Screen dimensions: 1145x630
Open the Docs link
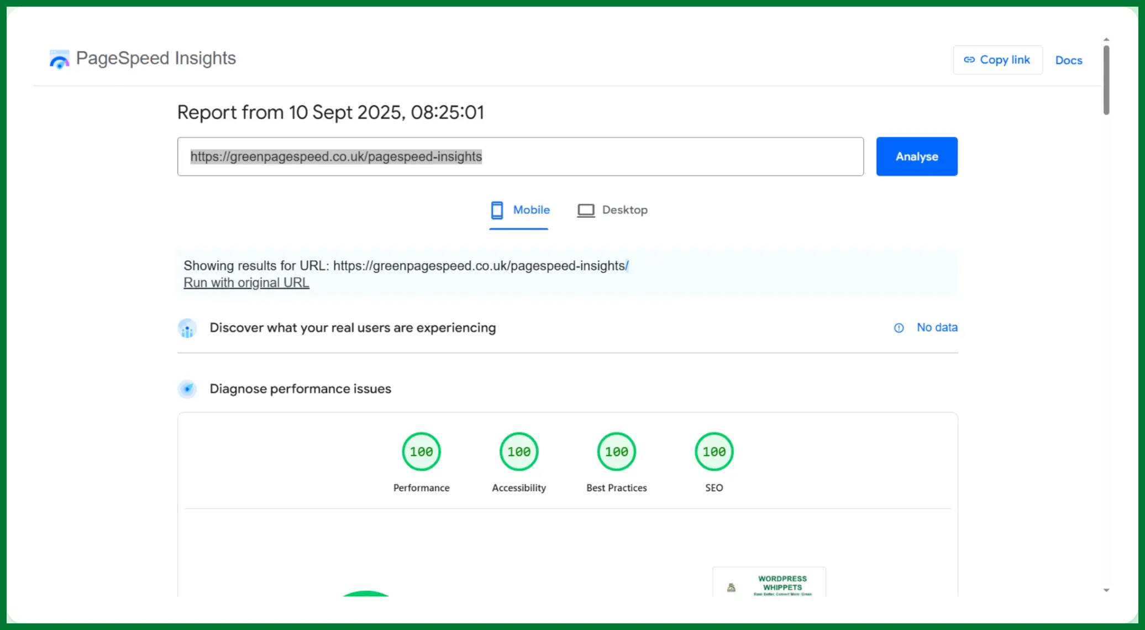1068,60
